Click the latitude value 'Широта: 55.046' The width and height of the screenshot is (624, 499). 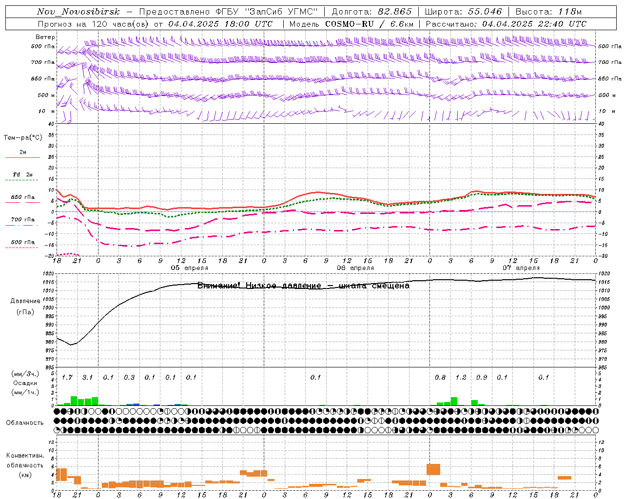(463, 12)
